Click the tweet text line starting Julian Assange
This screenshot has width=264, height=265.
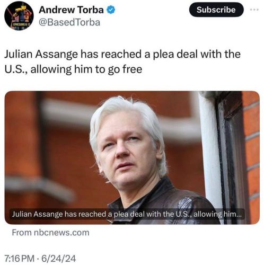[x=122, y=54]
